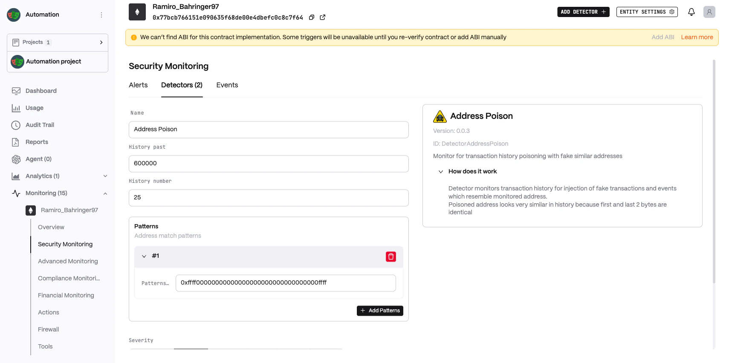Open Agent (0) page
The height and width of the screenshot is (363, 729).
pos(38,159)
